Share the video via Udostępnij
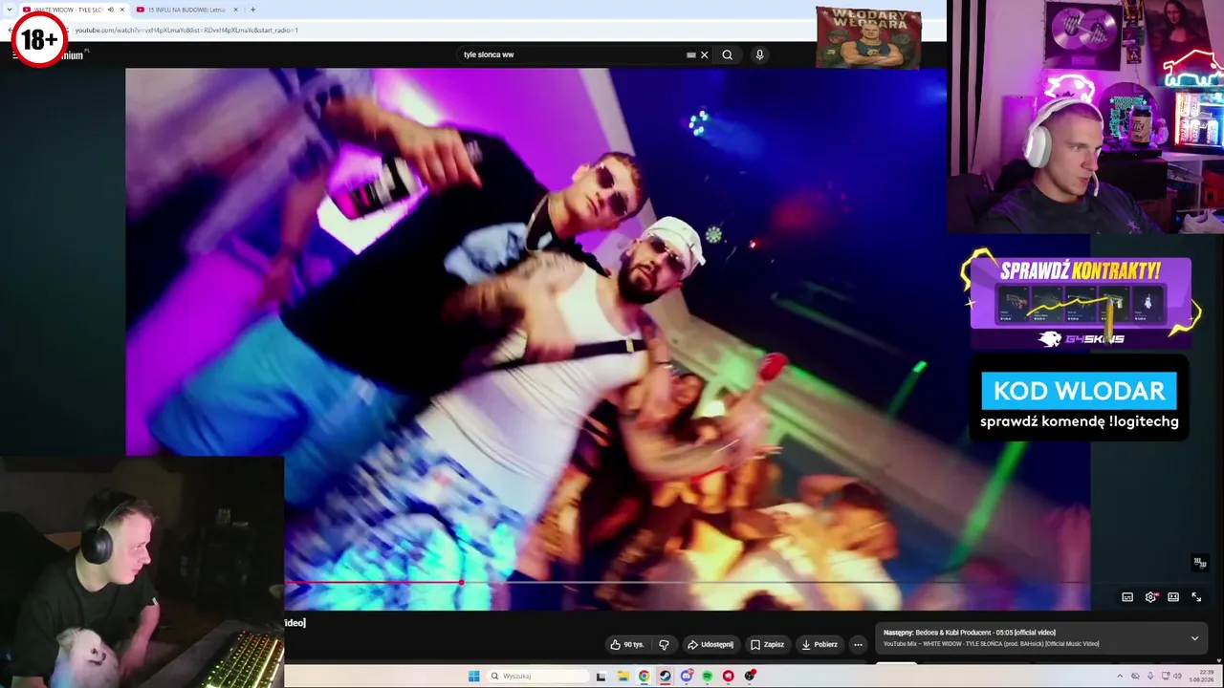1224x688 pixels. 710,644
